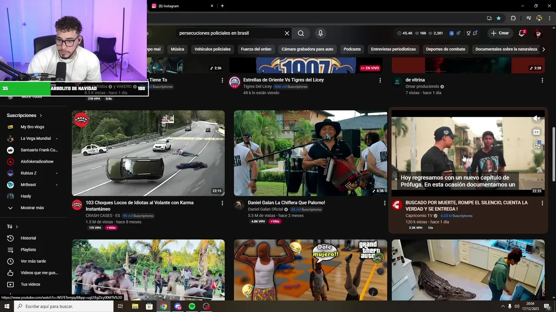Click the YouTube search input field

[230, 33]
